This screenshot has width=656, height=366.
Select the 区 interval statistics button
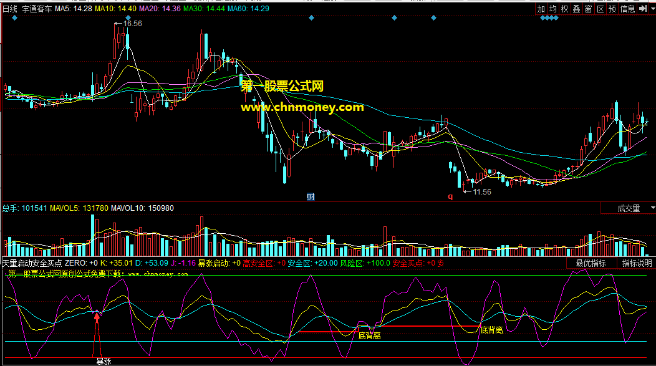(601, 9)
